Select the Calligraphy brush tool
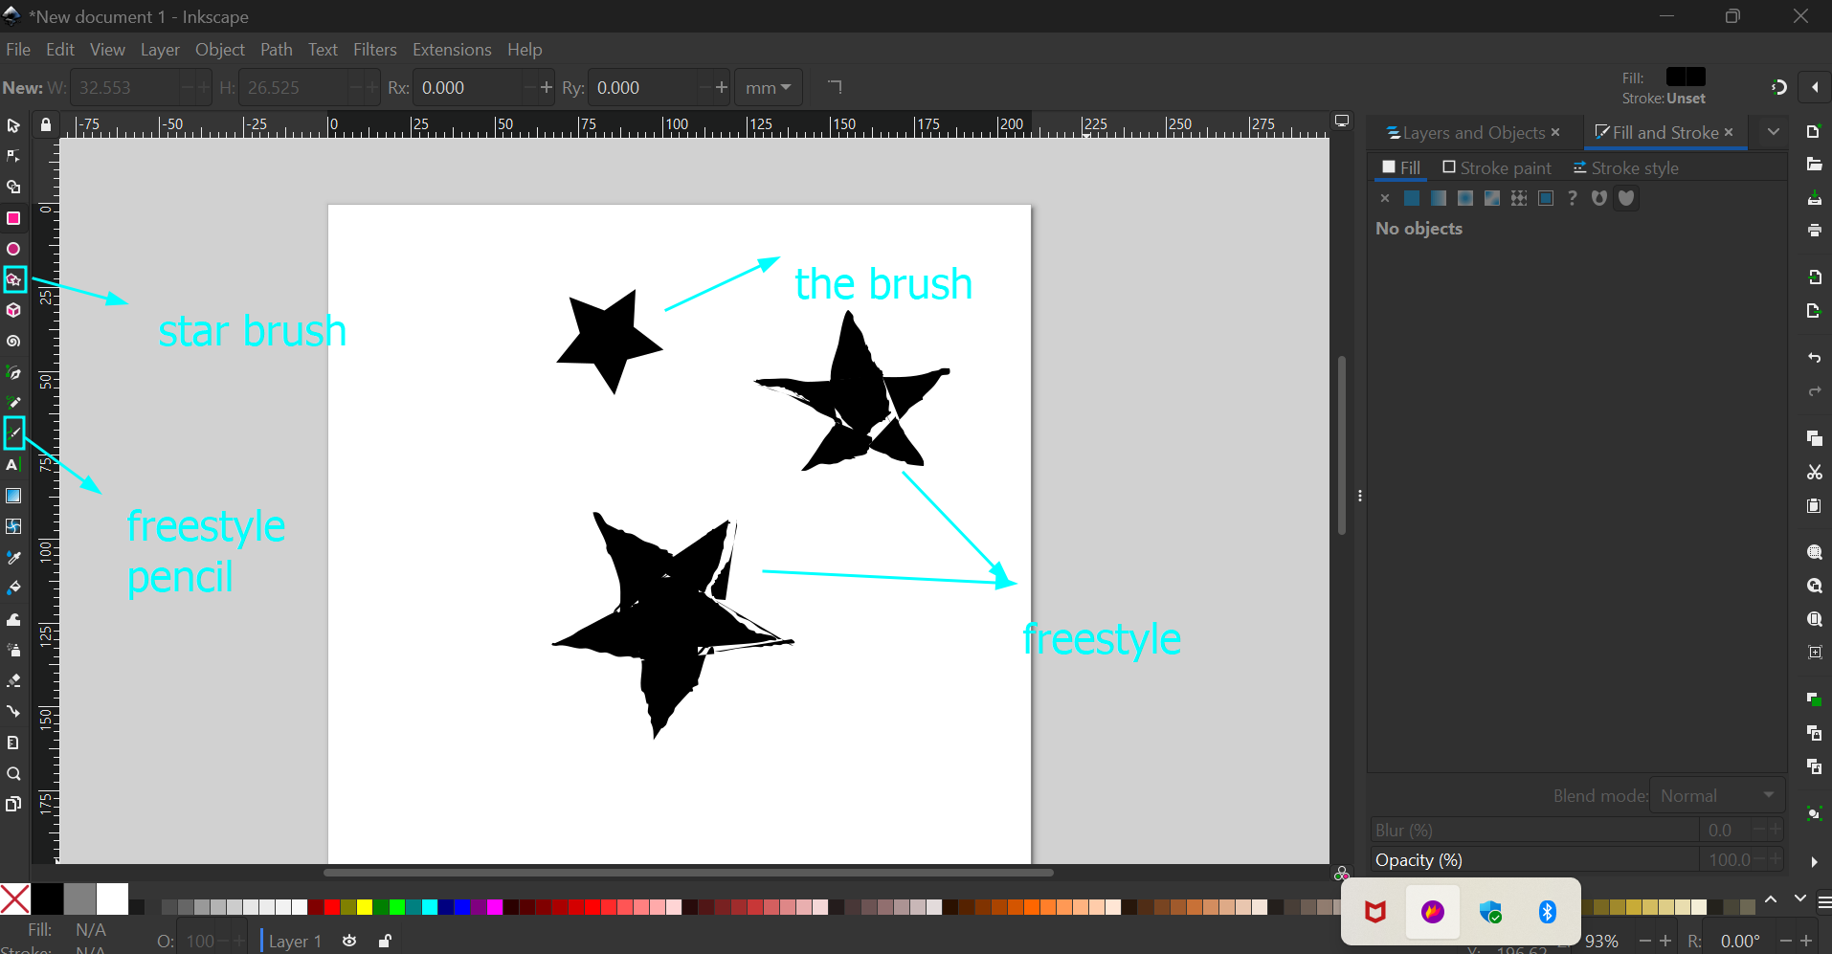The height and width of the screenshot is (954, 1832). [13, 433]
